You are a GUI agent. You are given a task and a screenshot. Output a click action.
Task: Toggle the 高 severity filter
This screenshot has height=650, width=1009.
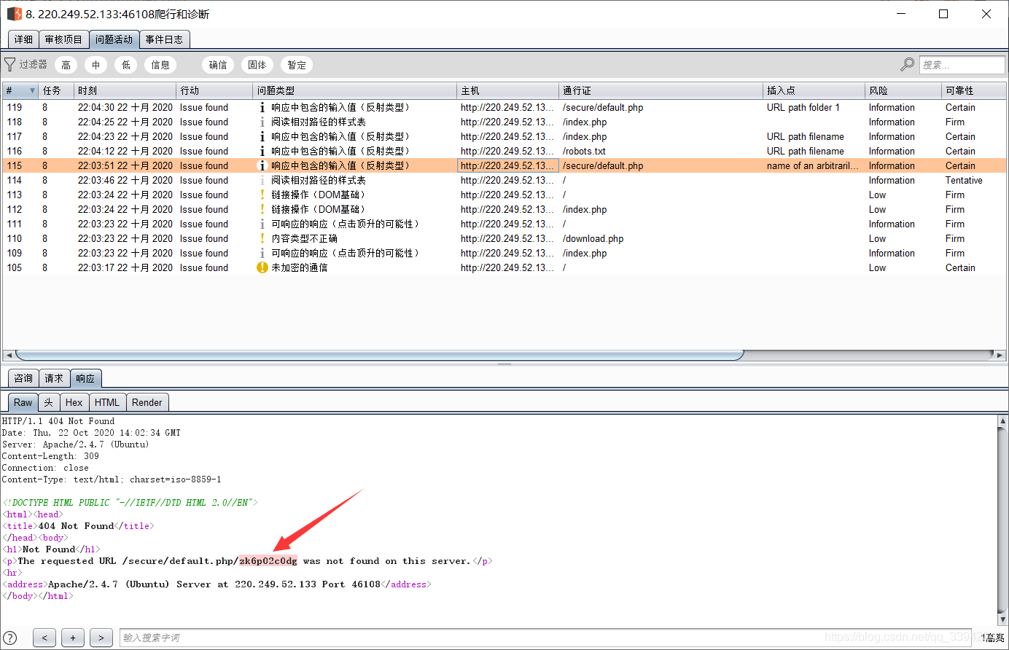[66, 65]
